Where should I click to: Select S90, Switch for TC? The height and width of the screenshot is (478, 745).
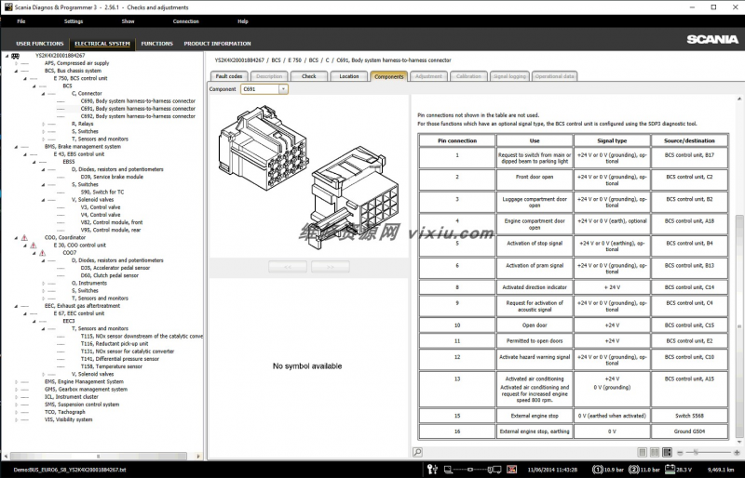[102, 192]
